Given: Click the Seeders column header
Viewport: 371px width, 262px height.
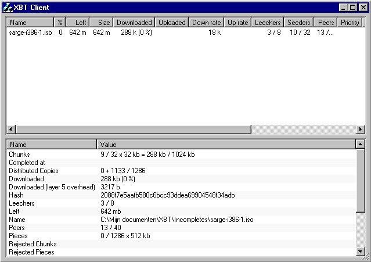Looking at the screenshot, I should [298, 23].
